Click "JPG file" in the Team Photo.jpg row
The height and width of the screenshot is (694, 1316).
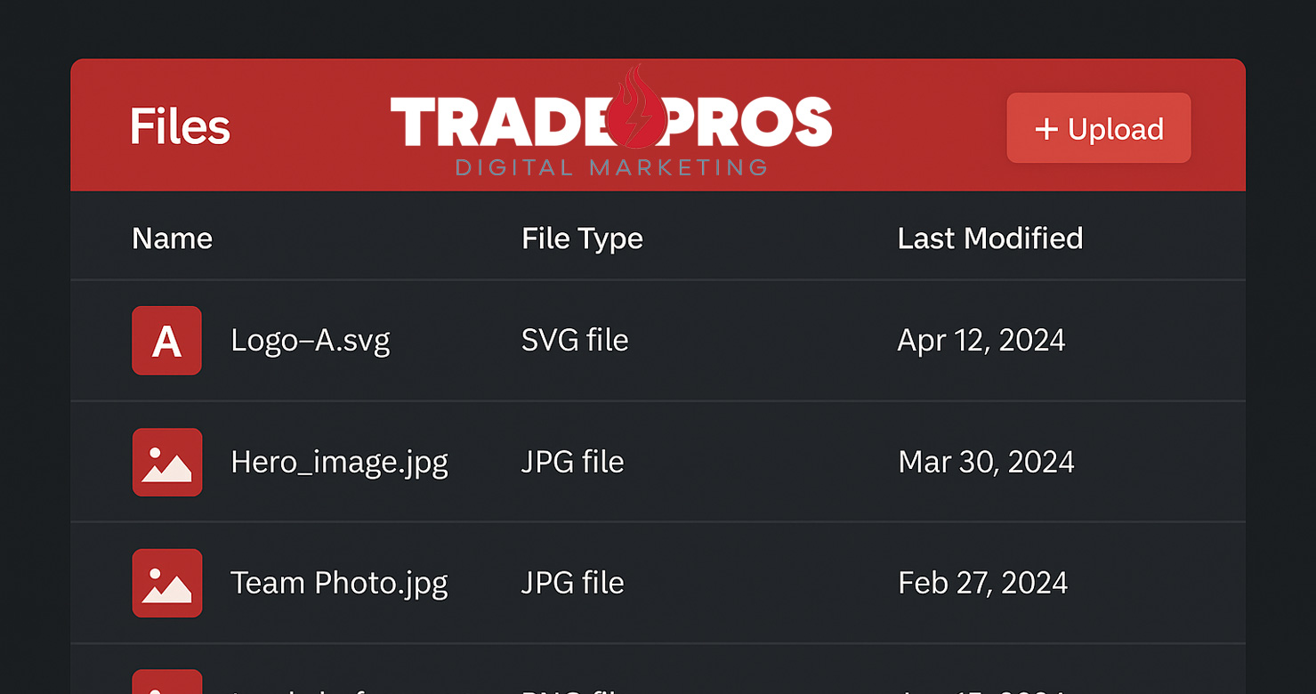coord(572,583)
